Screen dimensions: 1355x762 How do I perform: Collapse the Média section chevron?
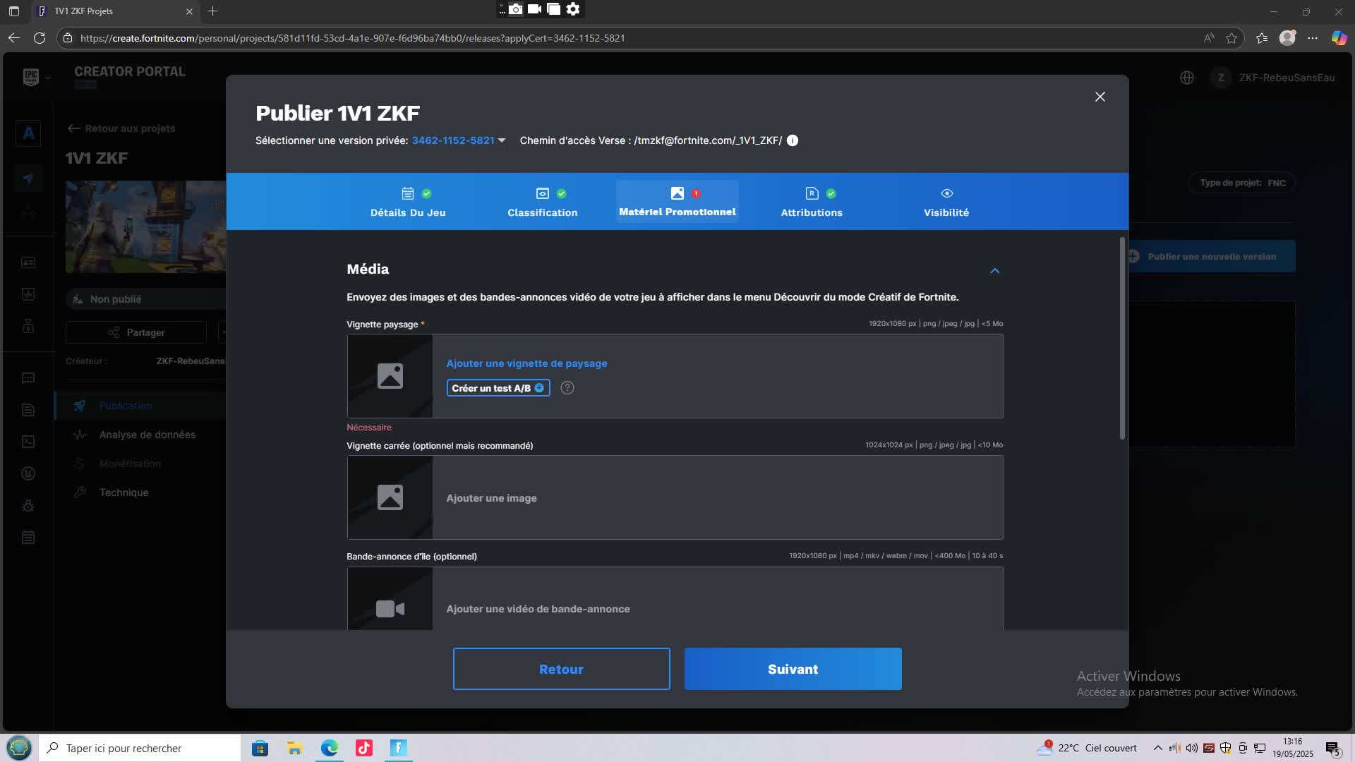(994, 271)
